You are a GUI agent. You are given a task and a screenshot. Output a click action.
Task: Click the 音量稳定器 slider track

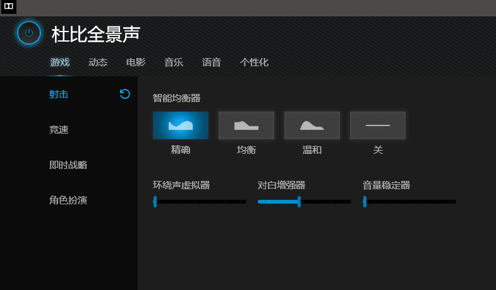pyautogui.click(x=409, y=202)
